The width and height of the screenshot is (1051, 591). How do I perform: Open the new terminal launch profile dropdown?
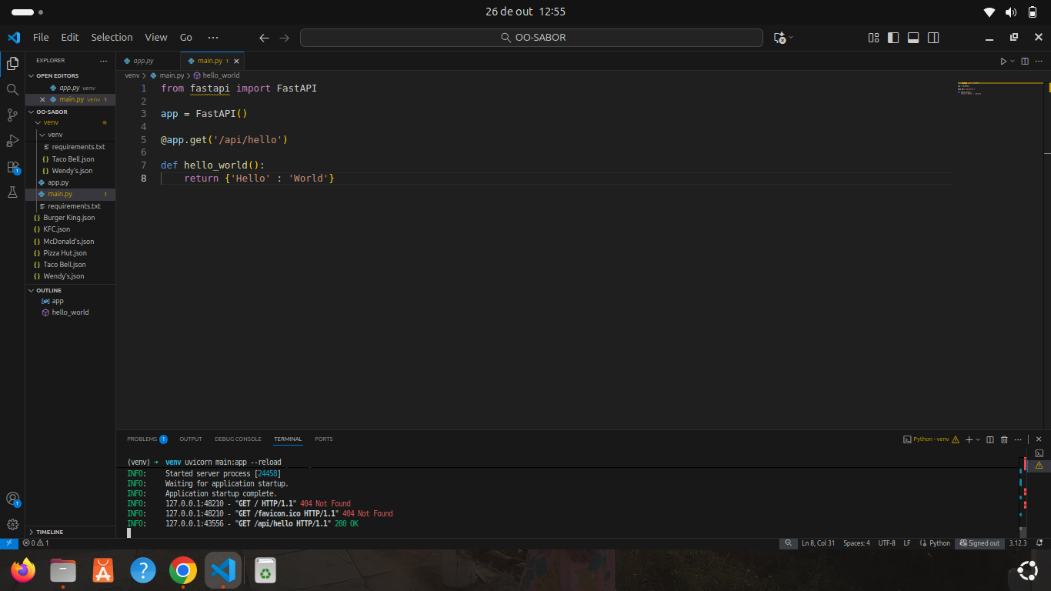click(x=978, y=439)
